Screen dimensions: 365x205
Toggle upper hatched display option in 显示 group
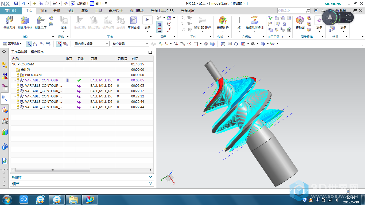point(159,24)
